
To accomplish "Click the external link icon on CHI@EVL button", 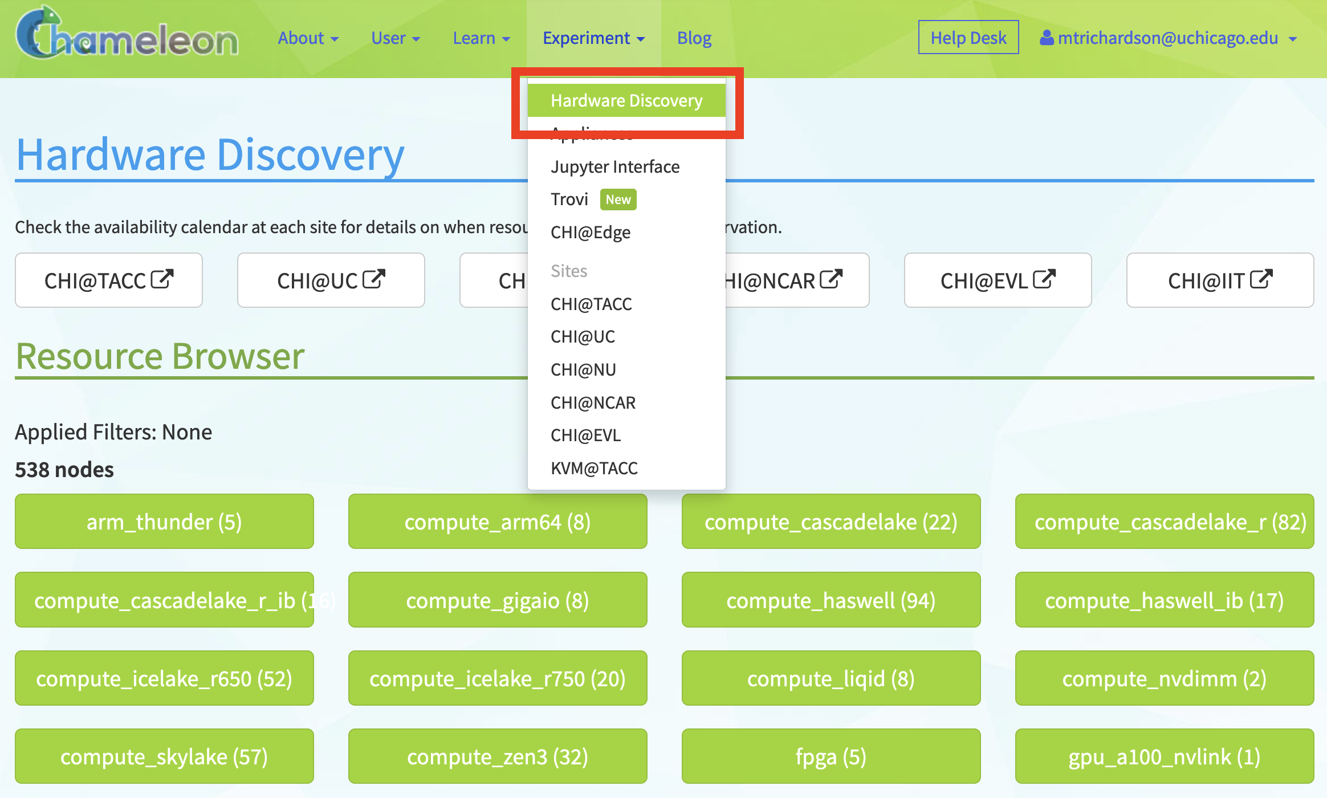I will [1044, 279].
